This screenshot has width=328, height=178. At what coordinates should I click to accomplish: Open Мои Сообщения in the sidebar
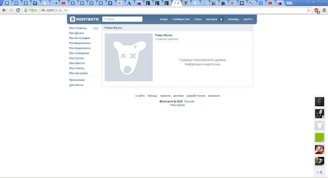79,53
